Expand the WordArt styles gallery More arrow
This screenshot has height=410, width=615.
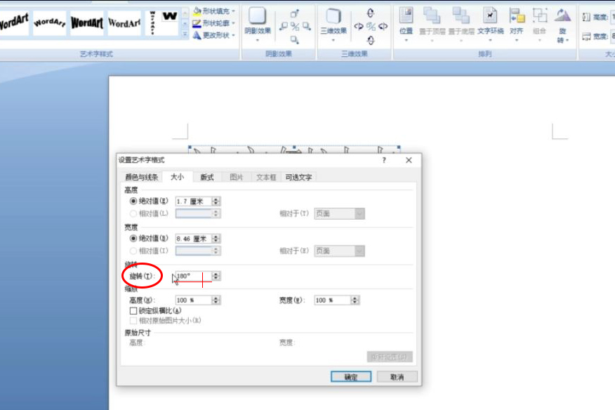click(185, 34)
